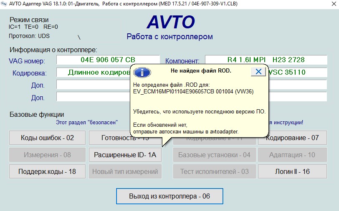Click Режим связи label
The width and height of the screenshot is (339, 211).
29,20
